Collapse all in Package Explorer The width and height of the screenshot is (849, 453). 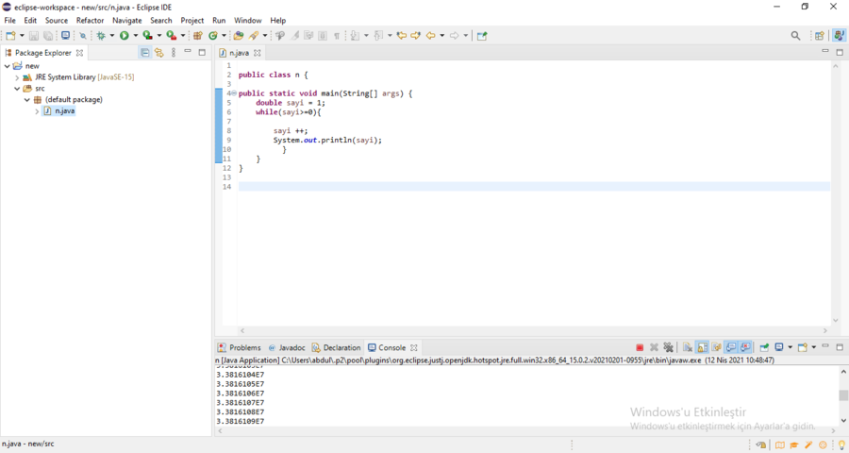click(x=145, y=53)
